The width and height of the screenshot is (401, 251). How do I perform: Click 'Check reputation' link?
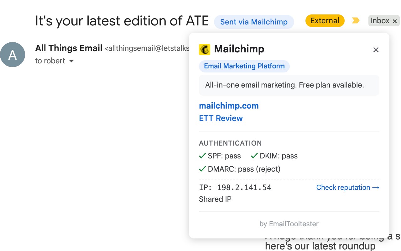[348, 187]
